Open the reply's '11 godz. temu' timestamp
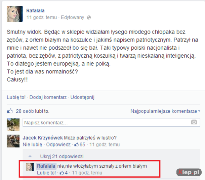Screen dimensions: 205x180 (87, 173)
